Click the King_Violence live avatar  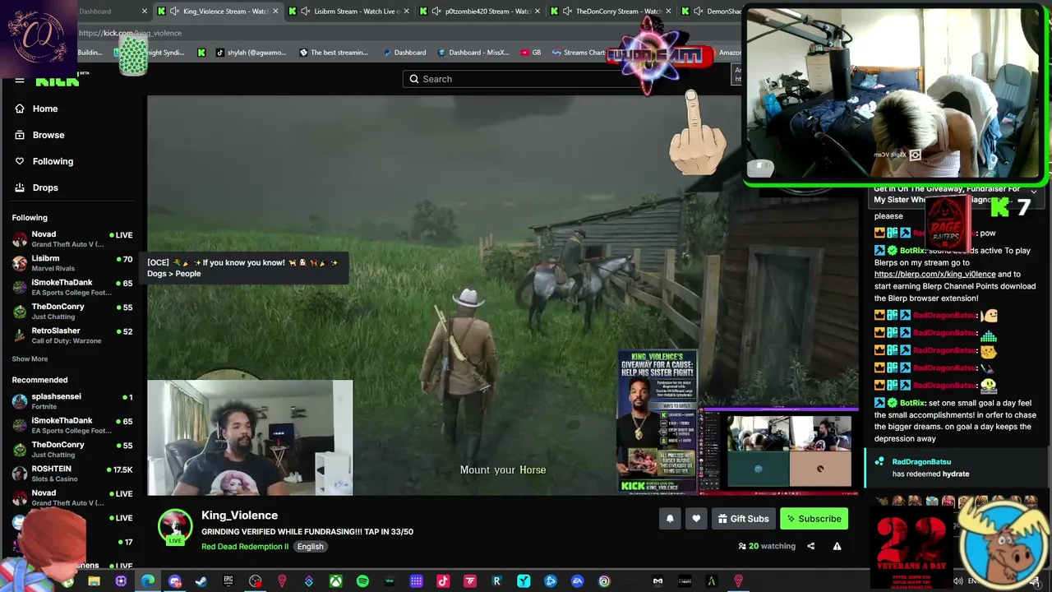click(175, 527)
